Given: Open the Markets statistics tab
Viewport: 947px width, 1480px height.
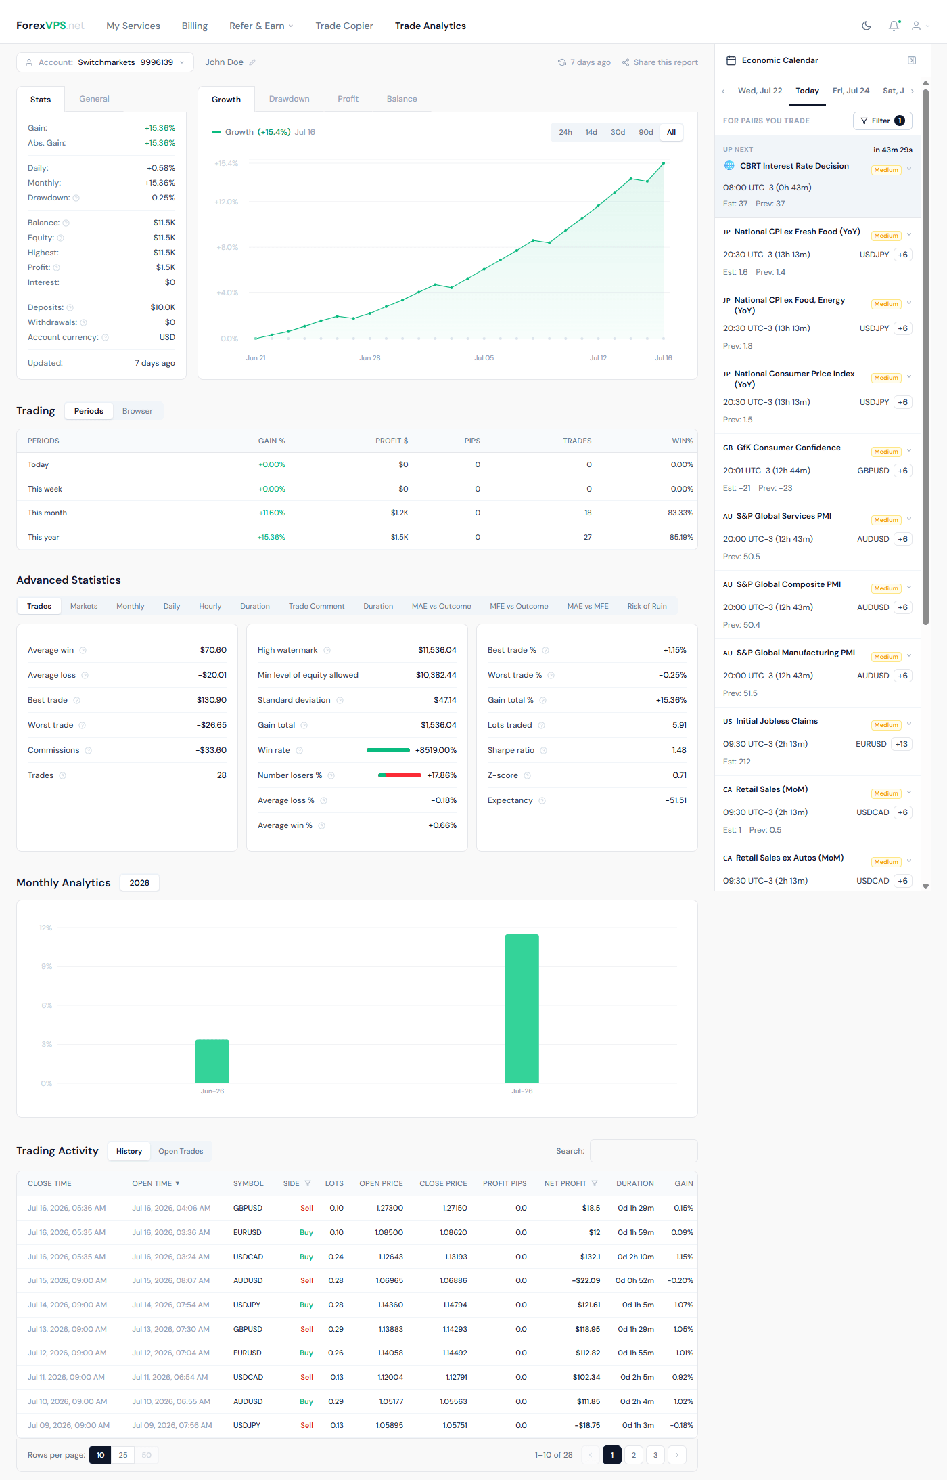Looking at the screenshot, I should tap(84, 606).
